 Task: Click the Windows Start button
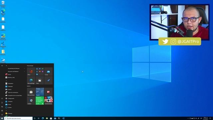2,118
